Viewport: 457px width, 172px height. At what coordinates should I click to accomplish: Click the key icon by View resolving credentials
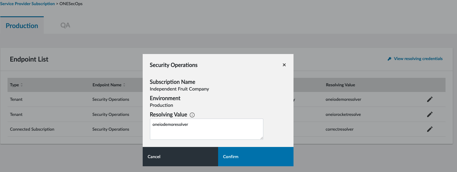pos(389,59)
